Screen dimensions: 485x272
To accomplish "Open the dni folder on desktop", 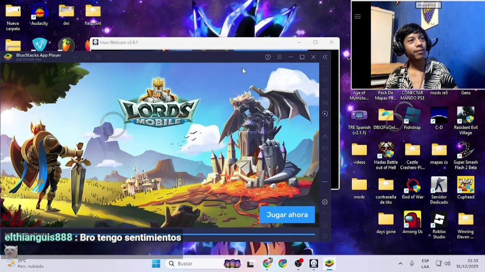I will pos(66,15).
